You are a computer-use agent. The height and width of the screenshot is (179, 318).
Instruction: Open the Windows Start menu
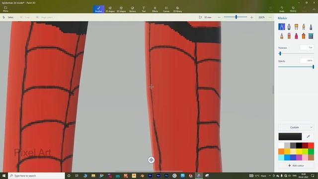(4, 176)
